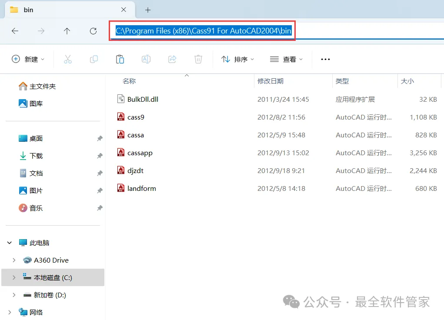Select the cass9 file
The width and height of the screenshot is (444, 320).
pos(277,117)
